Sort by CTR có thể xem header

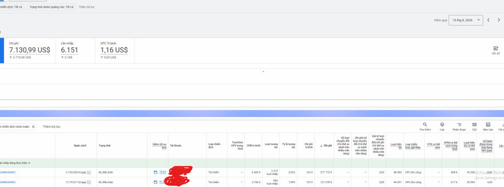pyautogui.click(x=433, y=146)
